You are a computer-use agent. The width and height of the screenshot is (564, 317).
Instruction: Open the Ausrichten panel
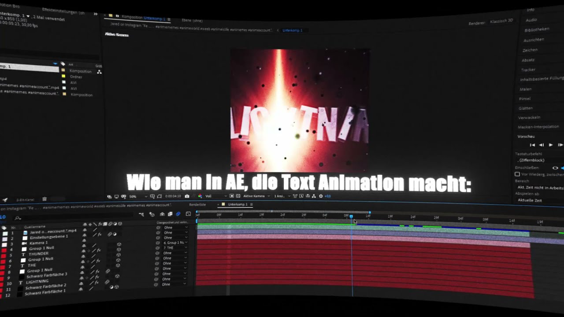(534, 40)
